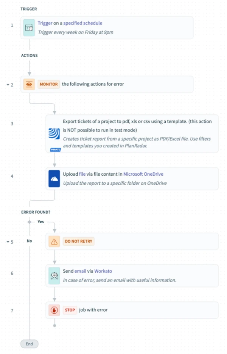The width and height of the screenshot is (227, 354).
Task: Collapse step 5 using its arrow
Action: [8, 242]
